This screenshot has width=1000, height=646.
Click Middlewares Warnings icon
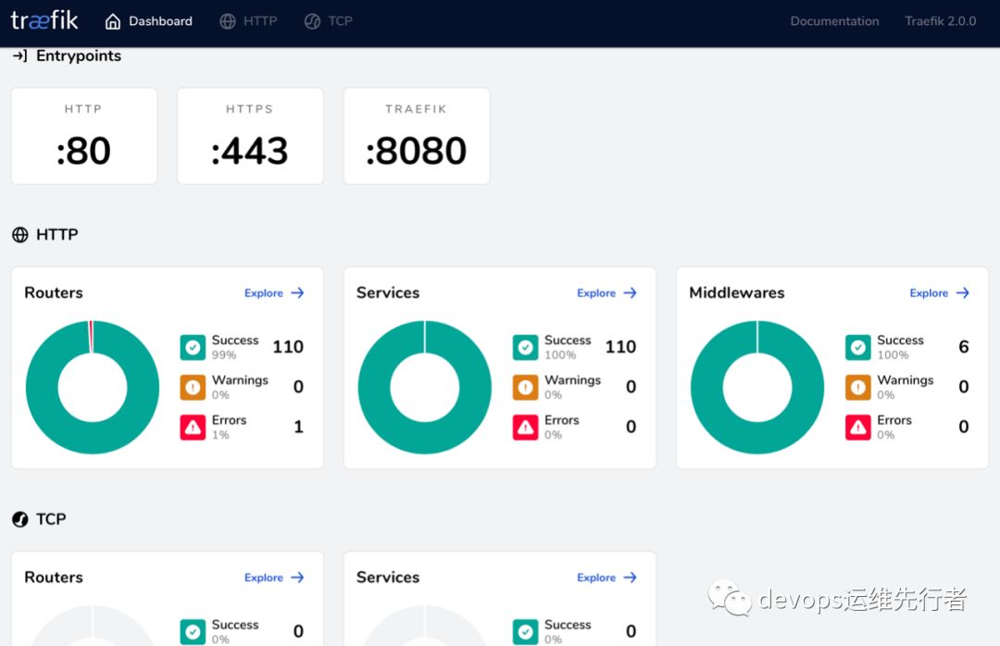[x=858, y=387]
